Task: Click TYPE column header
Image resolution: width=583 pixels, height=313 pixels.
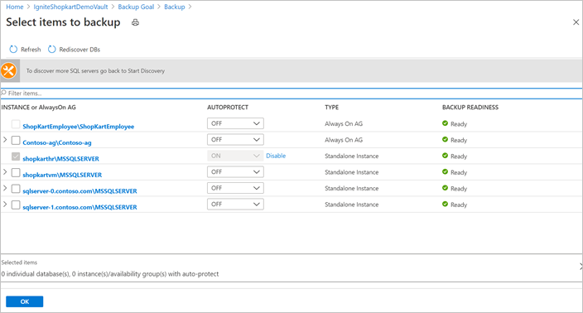Action: click(331, 108)
